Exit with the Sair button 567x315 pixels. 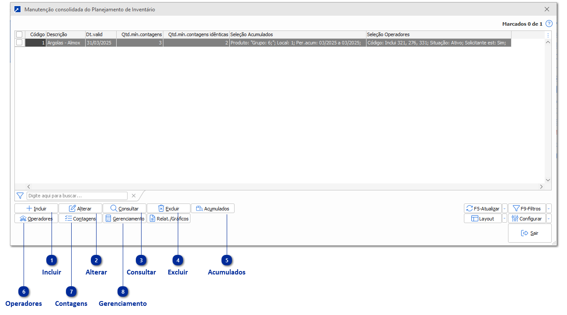click(x=529, y=233)
